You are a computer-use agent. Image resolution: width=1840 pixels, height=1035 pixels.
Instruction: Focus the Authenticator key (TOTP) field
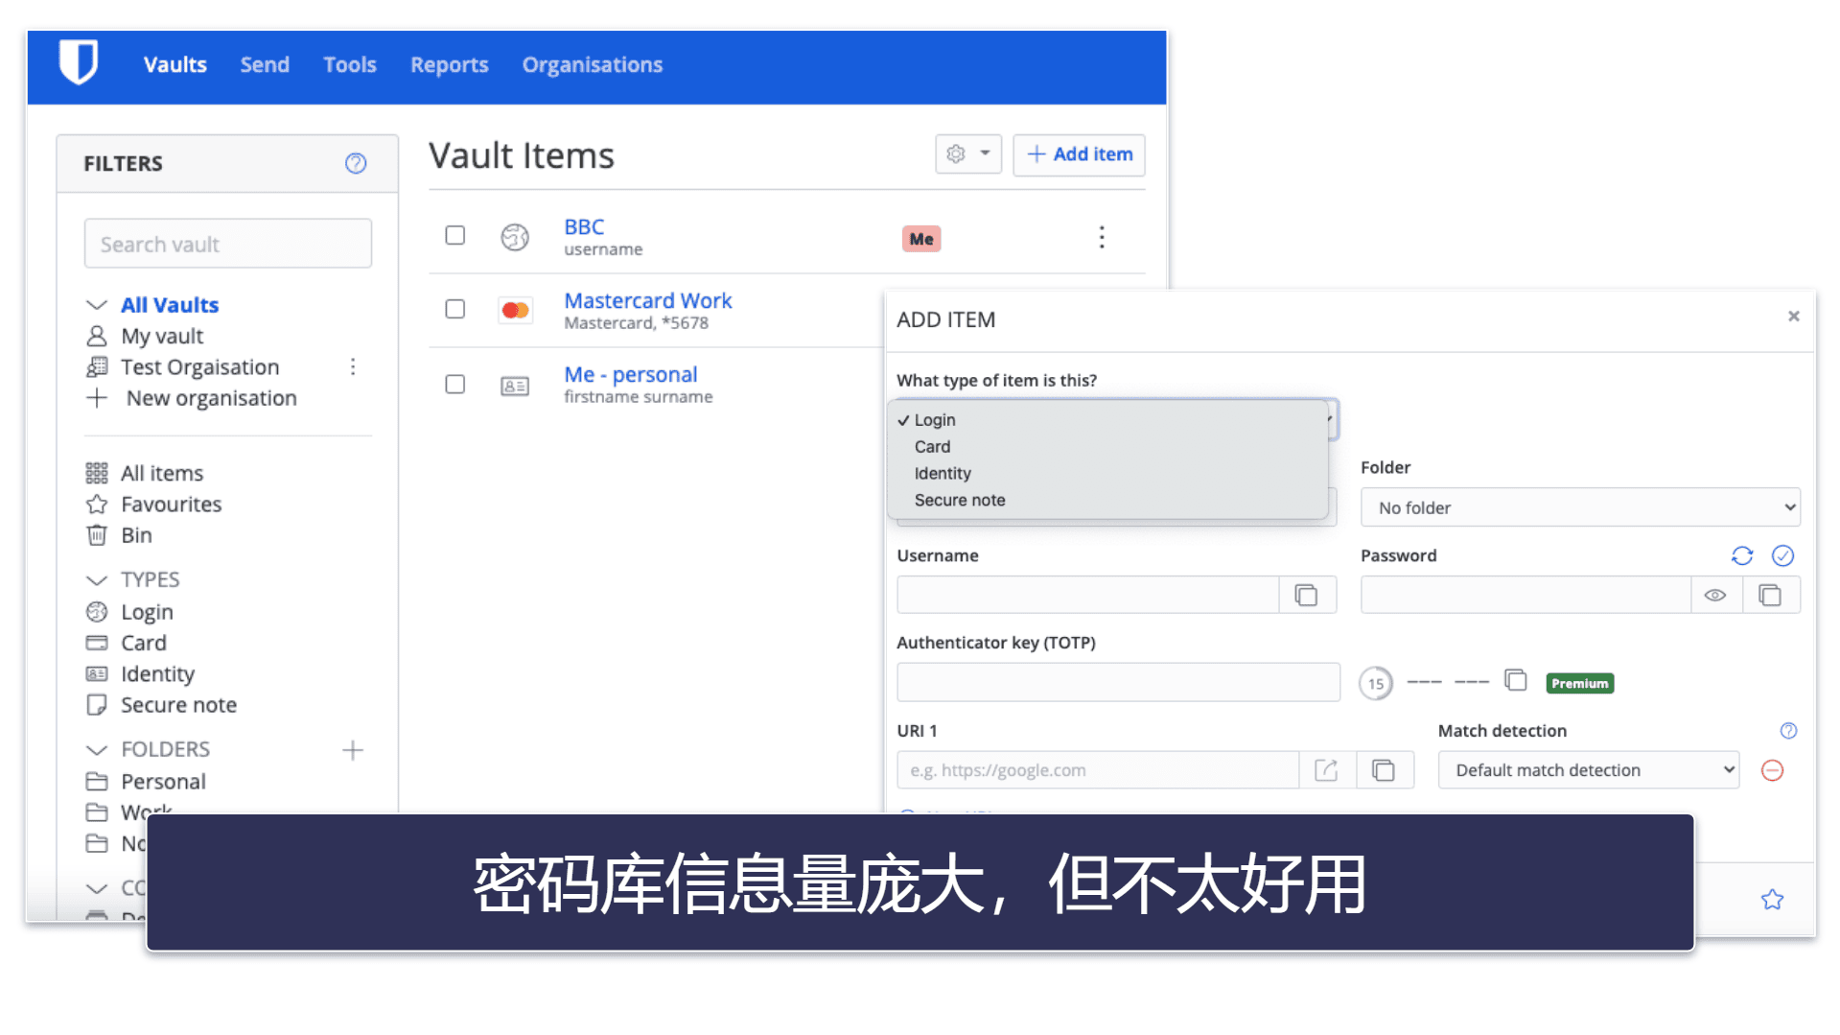point(1119,682)
